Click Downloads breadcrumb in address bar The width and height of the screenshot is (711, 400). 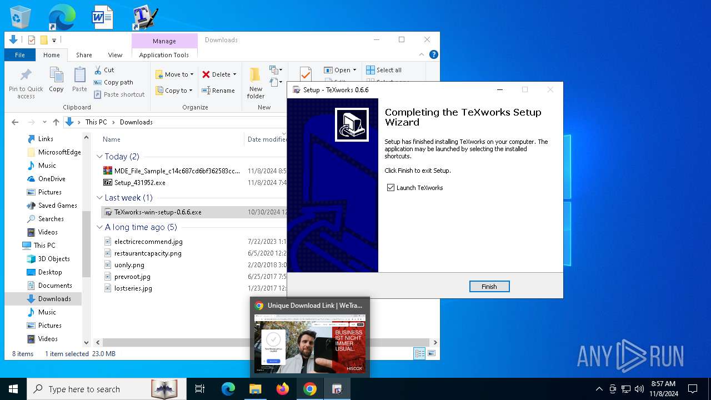pyautogui.click(x=136, y=122)
